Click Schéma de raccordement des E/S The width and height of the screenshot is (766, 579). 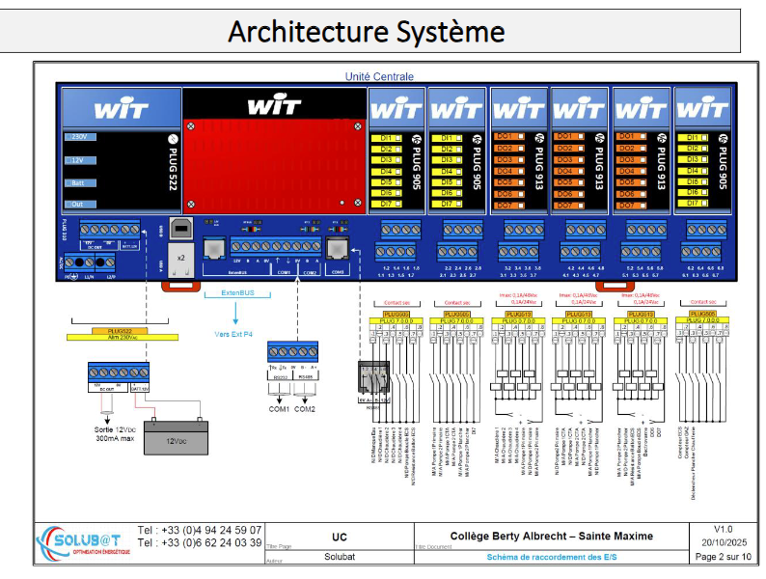tap(552, 557)
